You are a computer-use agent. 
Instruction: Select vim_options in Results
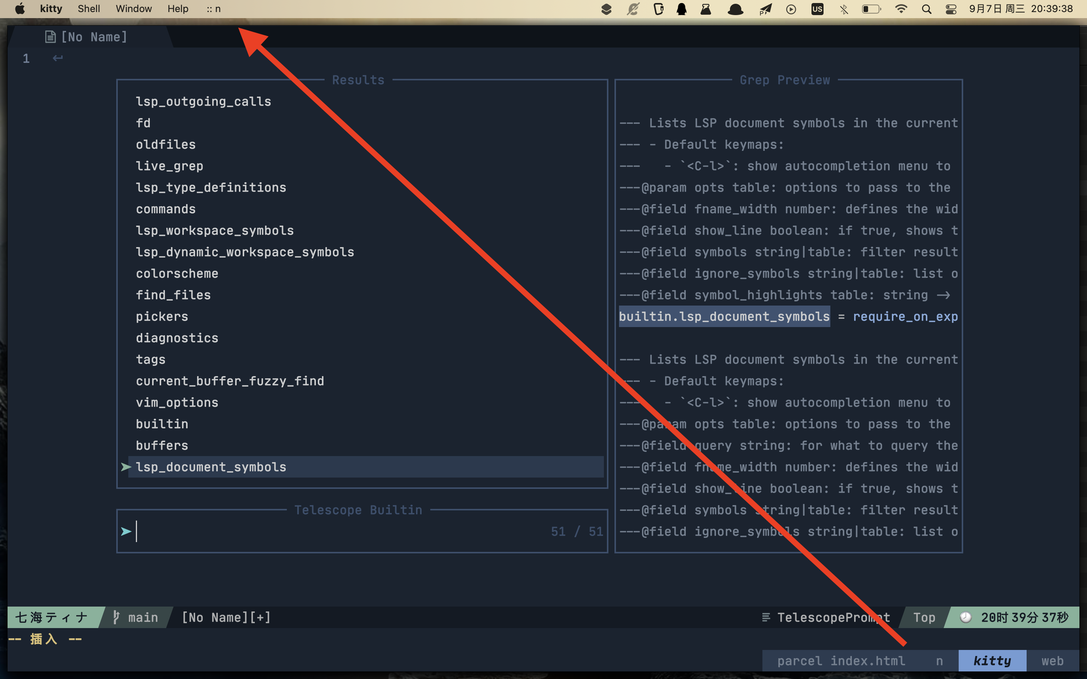point(177,403)
